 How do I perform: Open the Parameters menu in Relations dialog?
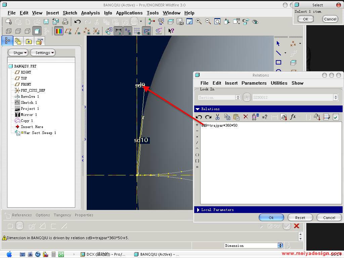(254, 83)
